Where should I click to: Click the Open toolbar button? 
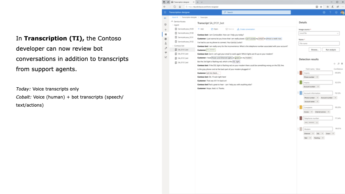pyautogui.click(x=215, y=29)
